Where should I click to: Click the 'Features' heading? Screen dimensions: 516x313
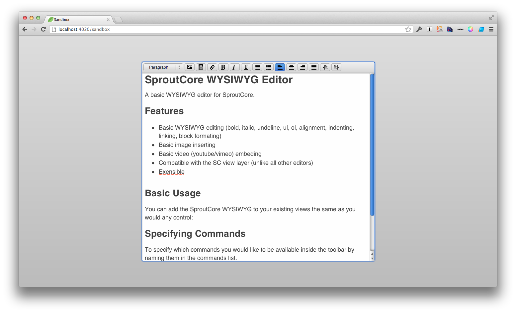(x=164, y=111)
